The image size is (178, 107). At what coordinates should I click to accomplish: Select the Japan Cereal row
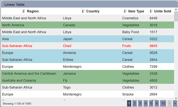pyautogui.click(x=88, y=39)
